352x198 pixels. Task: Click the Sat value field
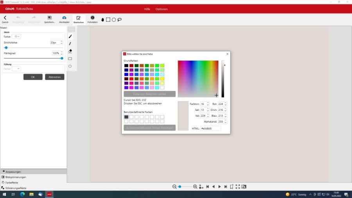[205, 110]
